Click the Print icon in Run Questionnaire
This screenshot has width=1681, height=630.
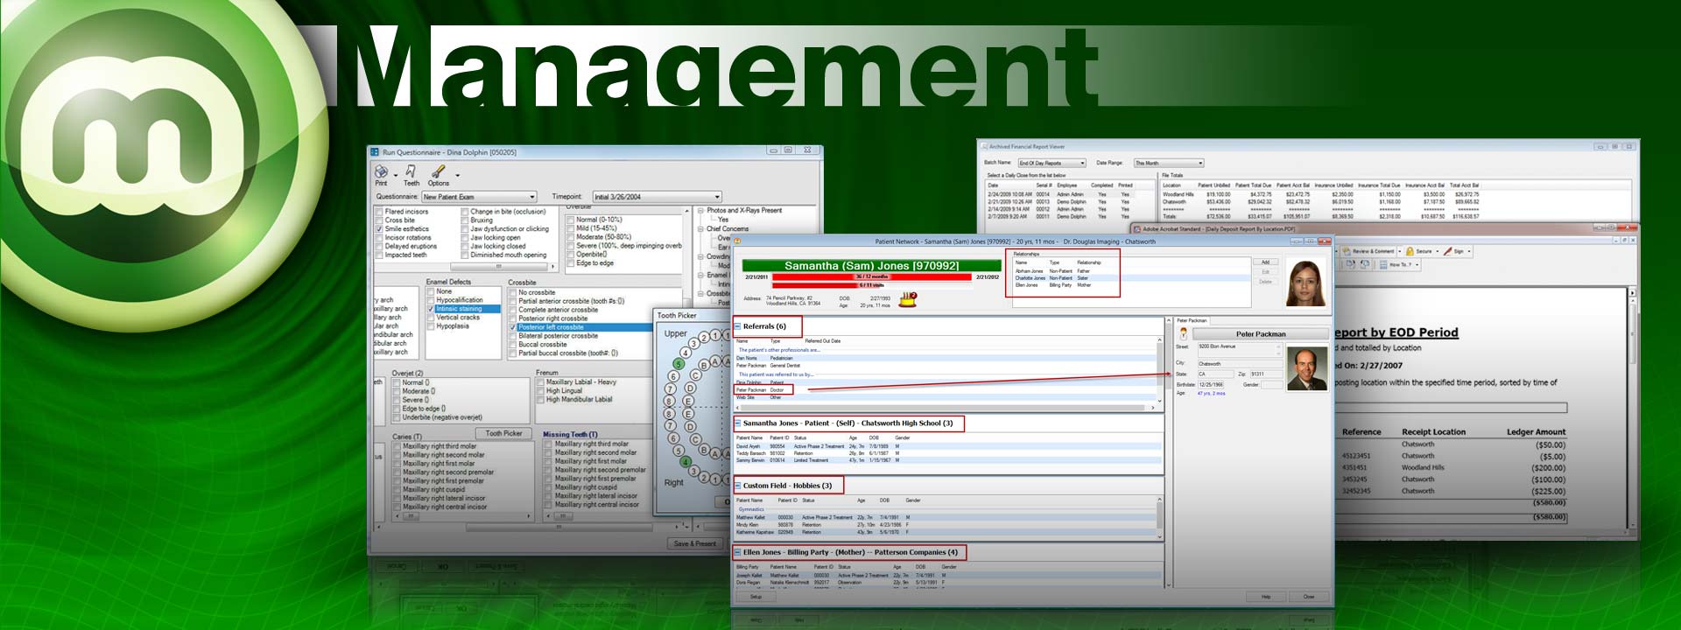click(381, 171)
